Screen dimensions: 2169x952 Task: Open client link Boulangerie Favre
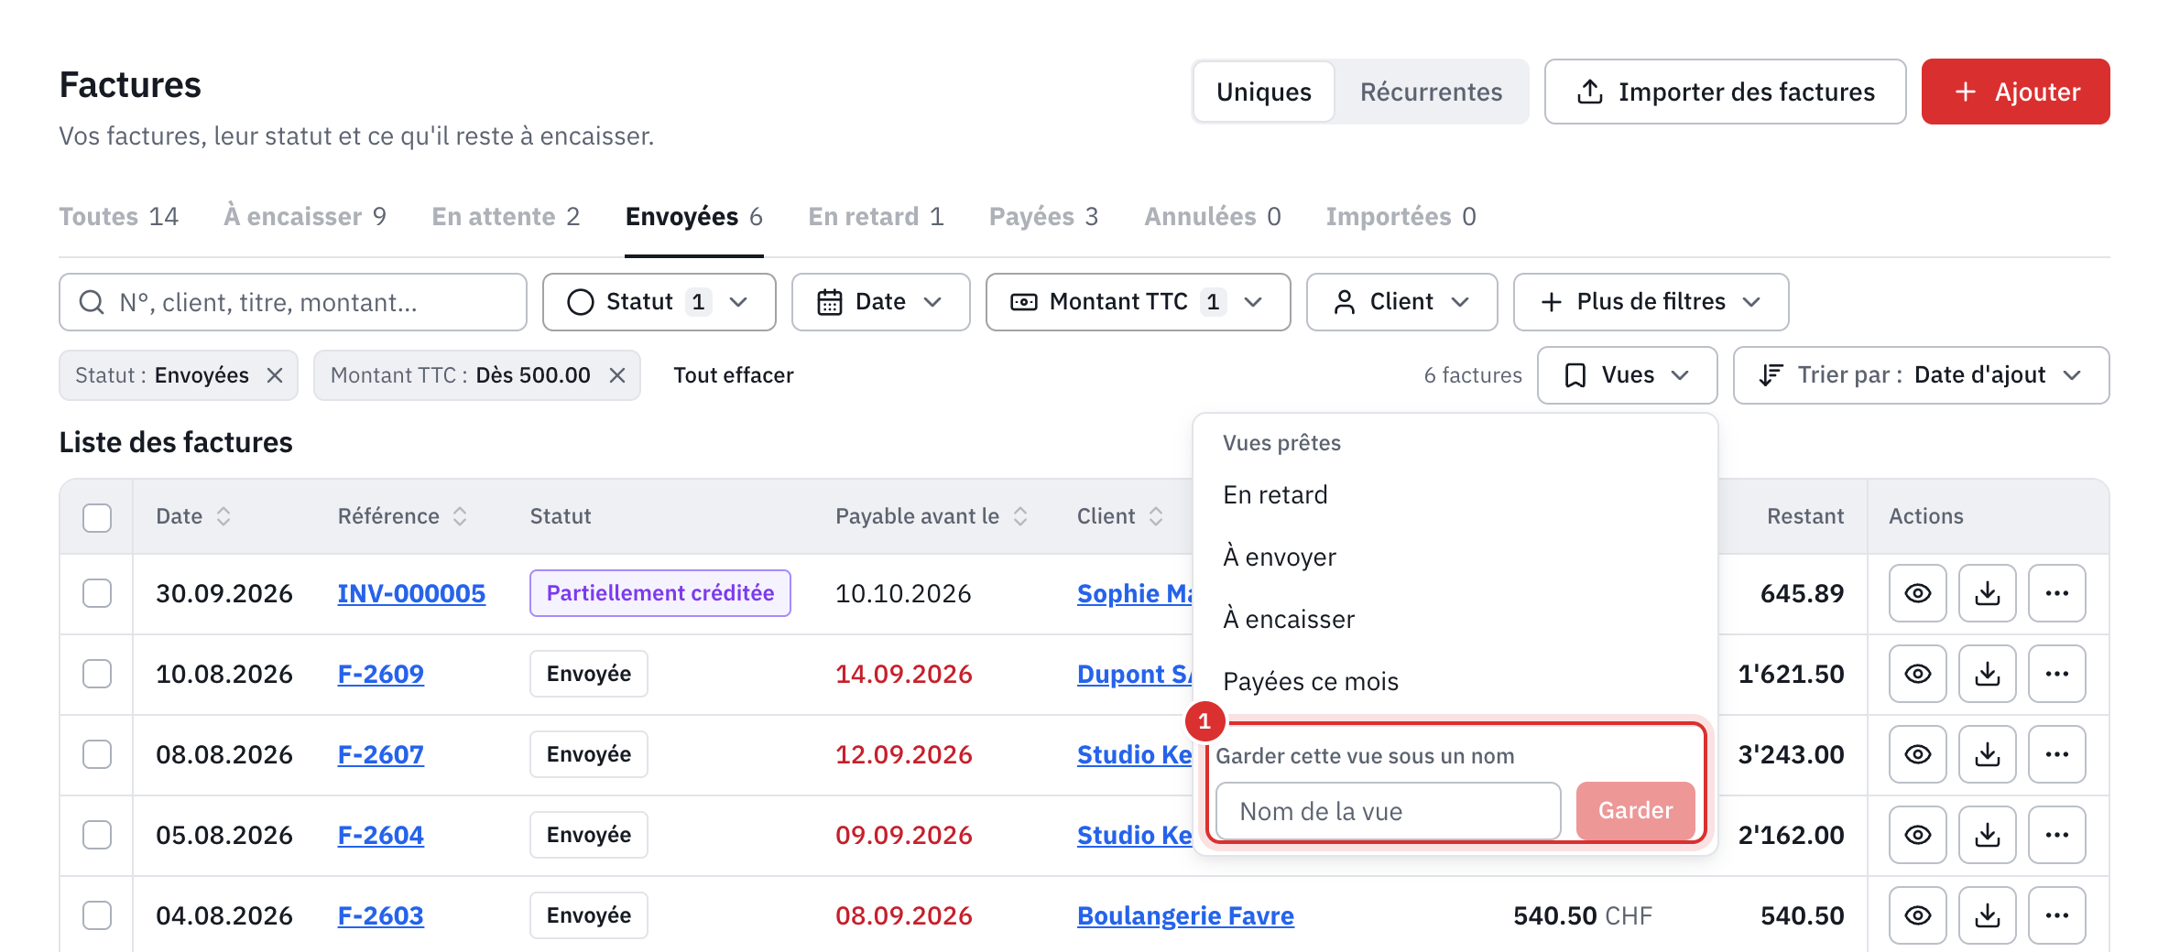[1185, 915]
